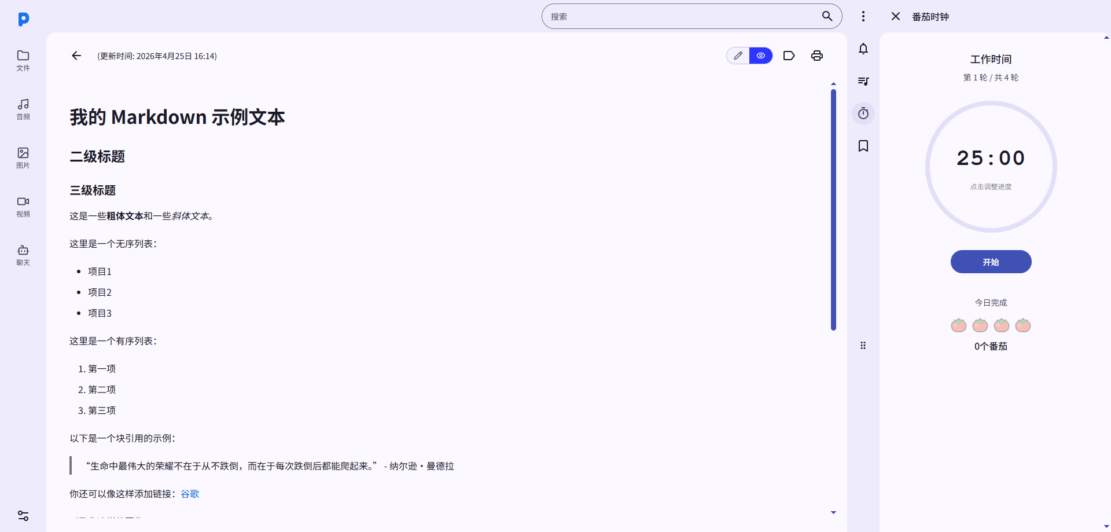Open the bookmark panel in the sidebar
Screen dimensions: 1111x532
tap(863, 146)
